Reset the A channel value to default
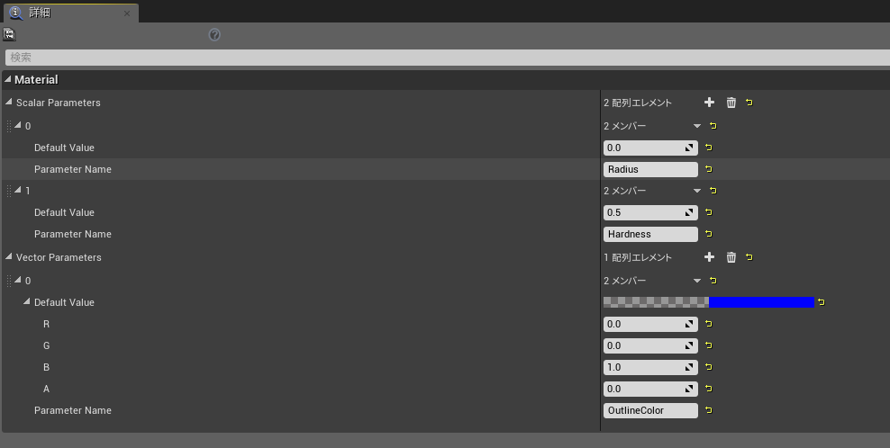 point(709,389)
